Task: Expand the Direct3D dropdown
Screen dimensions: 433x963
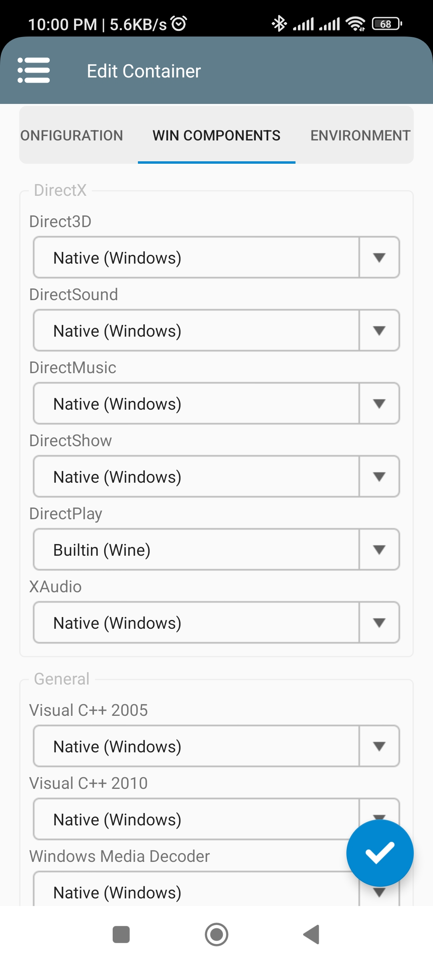Action: [216, 258]
